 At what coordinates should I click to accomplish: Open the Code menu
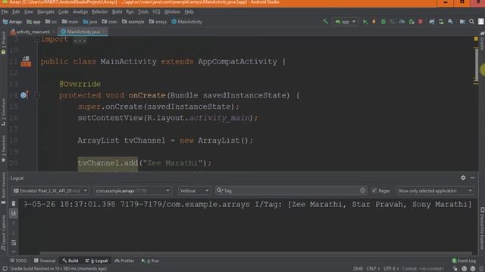pos(64,12)
